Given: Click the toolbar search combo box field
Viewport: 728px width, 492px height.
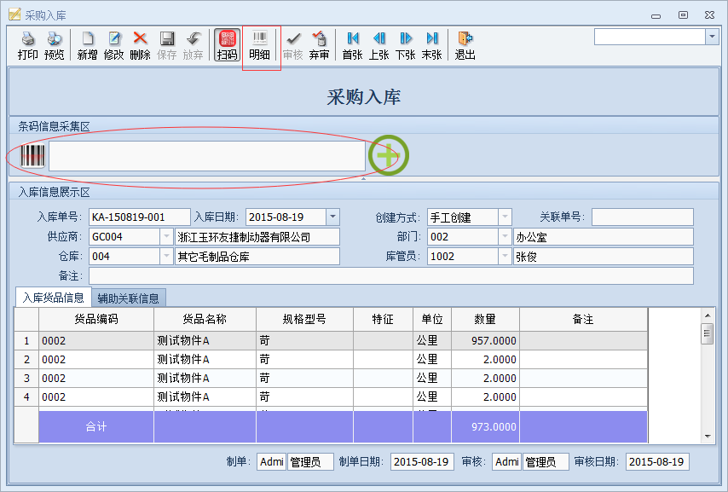Looking at the screenshot, I should tap(650, 37).
